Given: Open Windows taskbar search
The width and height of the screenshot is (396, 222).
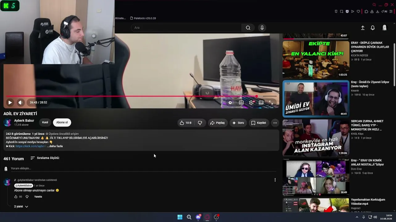Looking at the screenshot, I should point(189,217).
